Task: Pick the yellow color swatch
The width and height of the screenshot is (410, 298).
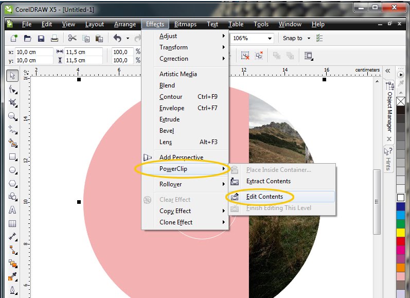Action: pyautogui.click(x=401, y=232)
